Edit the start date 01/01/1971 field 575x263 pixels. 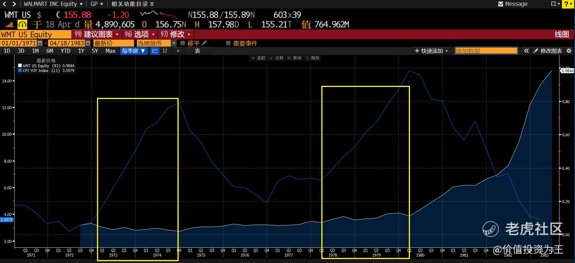(x=19, y=43)
